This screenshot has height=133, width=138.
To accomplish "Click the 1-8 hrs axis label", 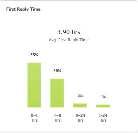I will (x=58, y=118).
